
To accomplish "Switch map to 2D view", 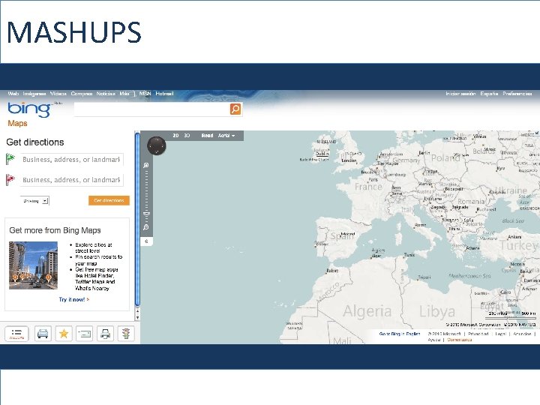I will [x=175, y=136].
